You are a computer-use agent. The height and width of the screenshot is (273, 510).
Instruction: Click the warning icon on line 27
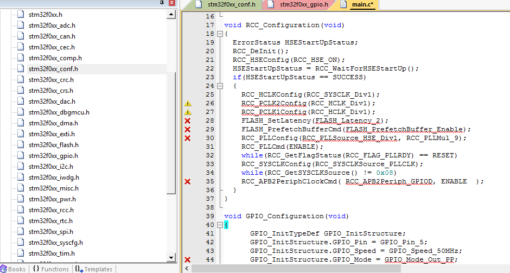point(188,112)
